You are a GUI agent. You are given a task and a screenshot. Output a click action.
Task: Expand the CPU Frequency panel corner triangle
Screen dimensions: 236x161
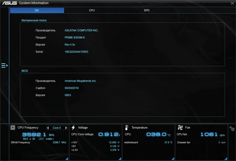click(x=66, y=159)
